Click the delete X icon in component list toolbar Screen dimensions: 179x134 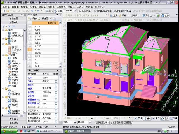pyautogui.click(x=51, y=19)
